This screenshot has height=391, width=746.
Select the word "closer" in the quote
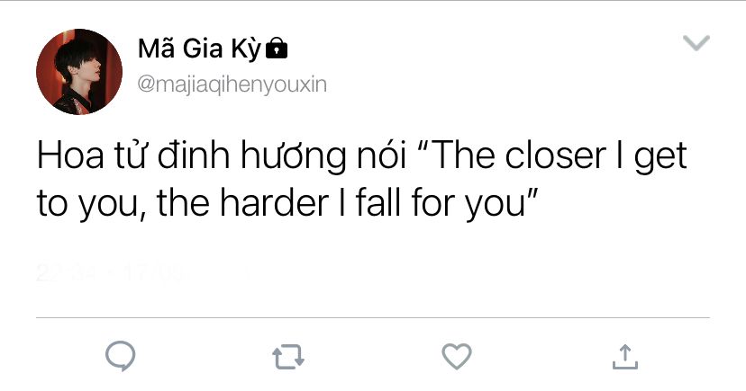(555, 156)
